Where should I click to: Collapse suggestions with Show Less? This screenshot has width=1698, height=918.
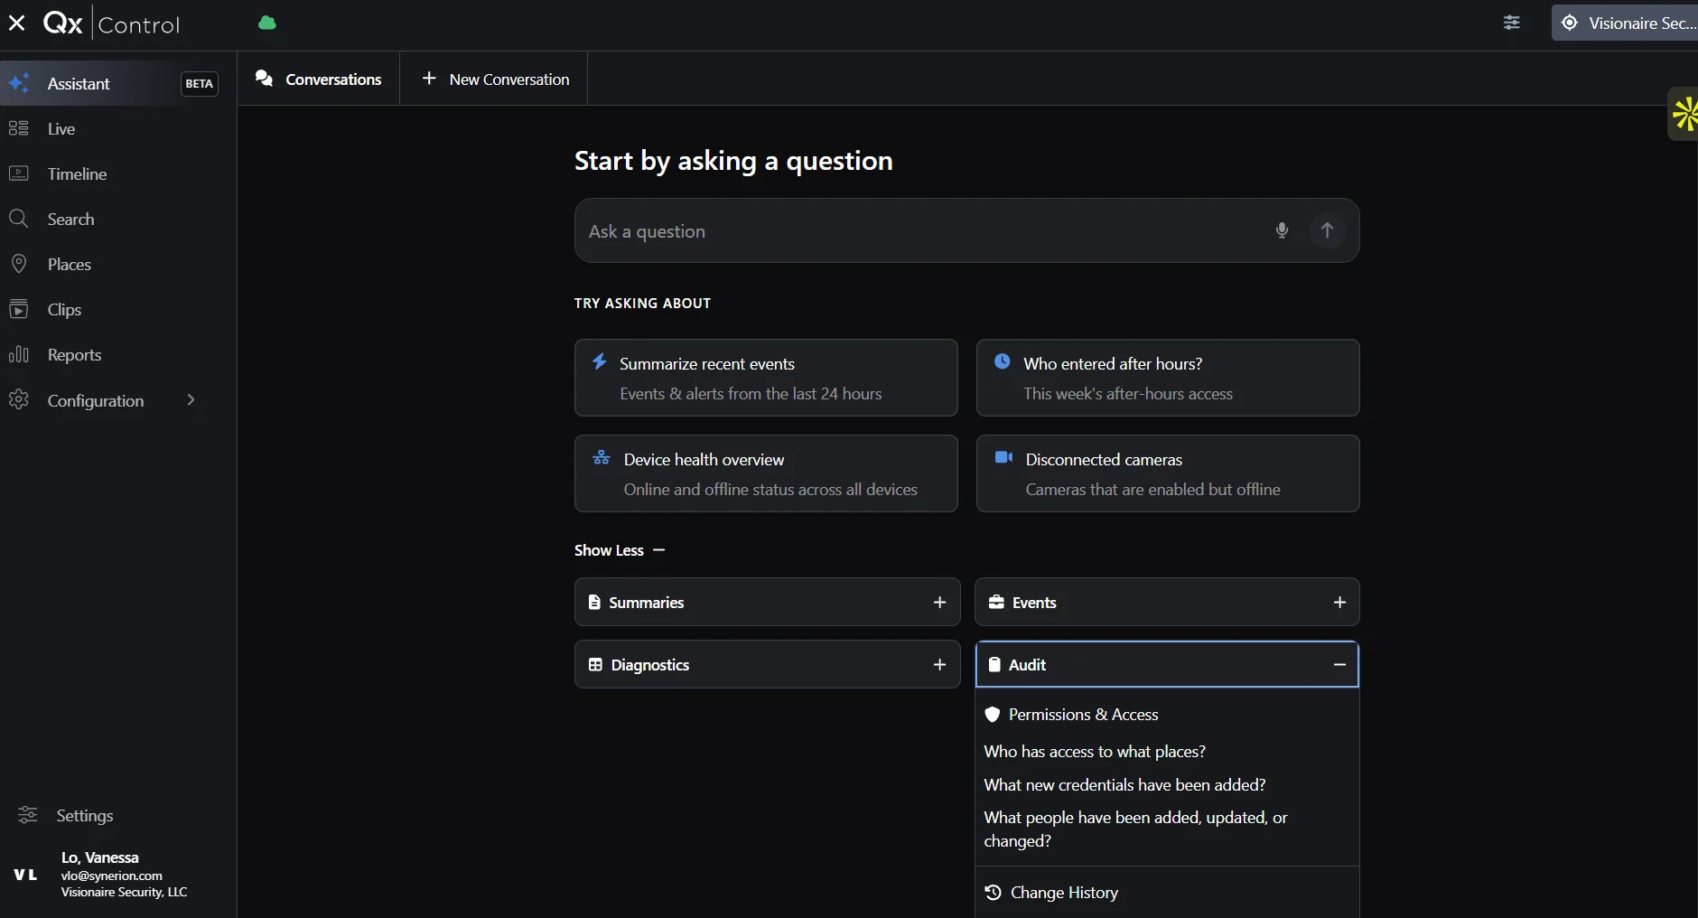point(620,550)
